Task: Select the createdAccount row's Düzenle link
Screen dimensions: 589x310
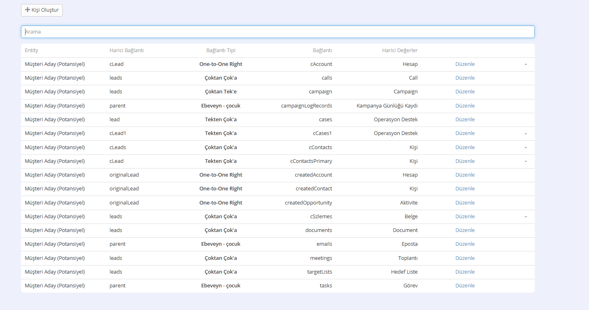Action: 465,175
